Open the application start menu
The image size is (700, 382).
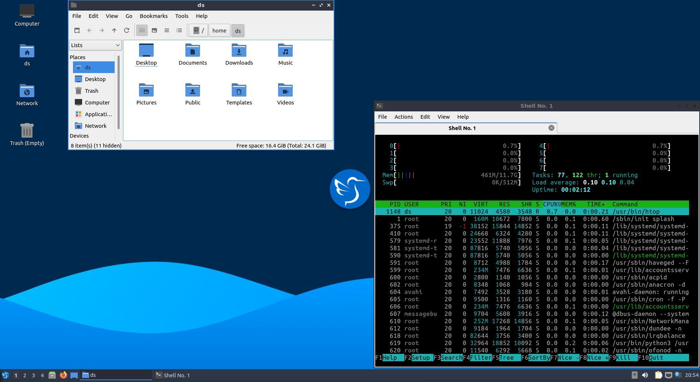pos(5,375)
